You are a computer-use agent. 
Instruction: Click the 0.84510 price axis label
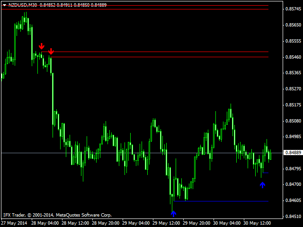(293, 217)
